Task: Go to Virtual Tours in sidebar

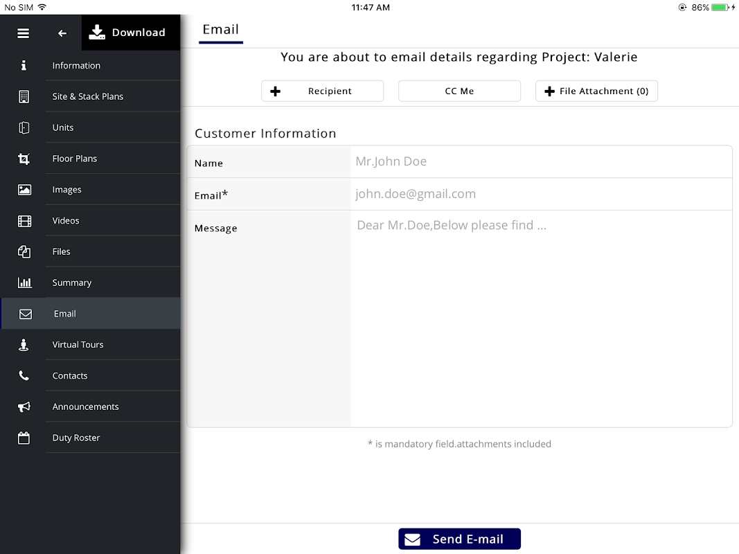Action: (x=78, y=345)
